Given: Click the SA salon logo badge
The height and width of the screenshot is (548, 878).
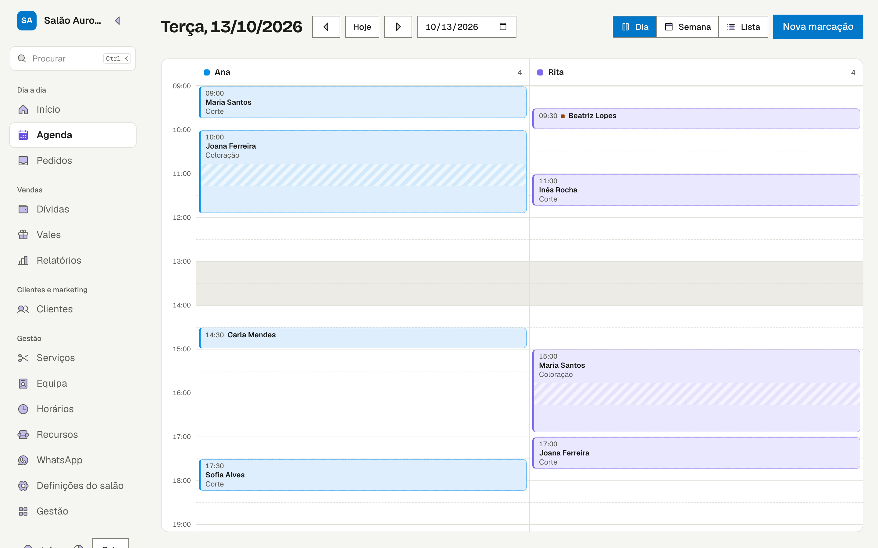Looking at the screenshot, I should pos(27,21).
